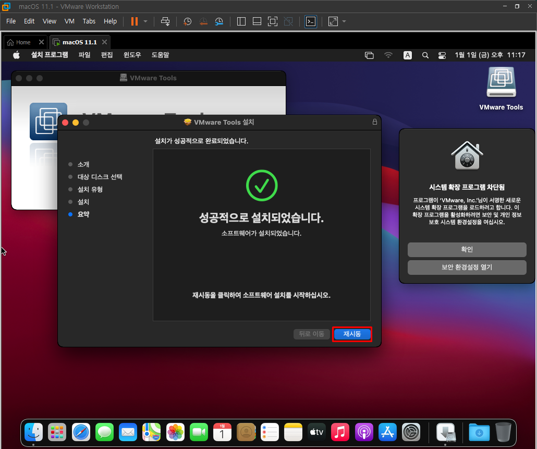Launch Safari from the dock
Image resolution: width=537 pixels, height=449 pixels.
81,432
